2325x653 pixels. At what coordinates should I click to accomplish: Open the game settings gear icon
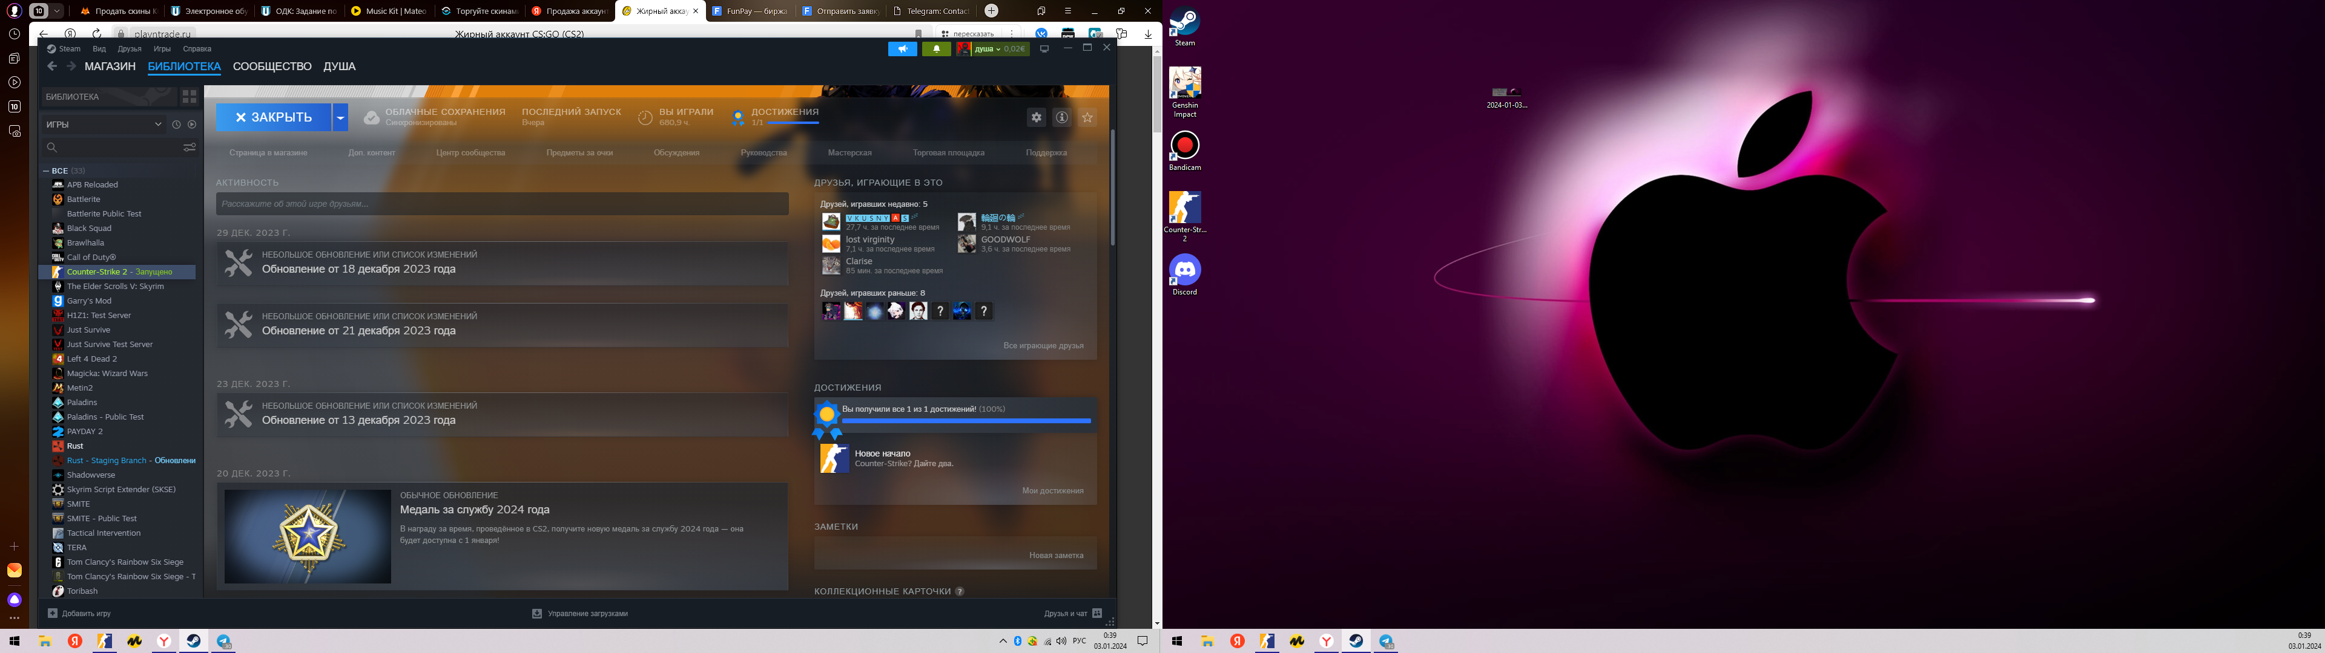(x=1036, y=117)
